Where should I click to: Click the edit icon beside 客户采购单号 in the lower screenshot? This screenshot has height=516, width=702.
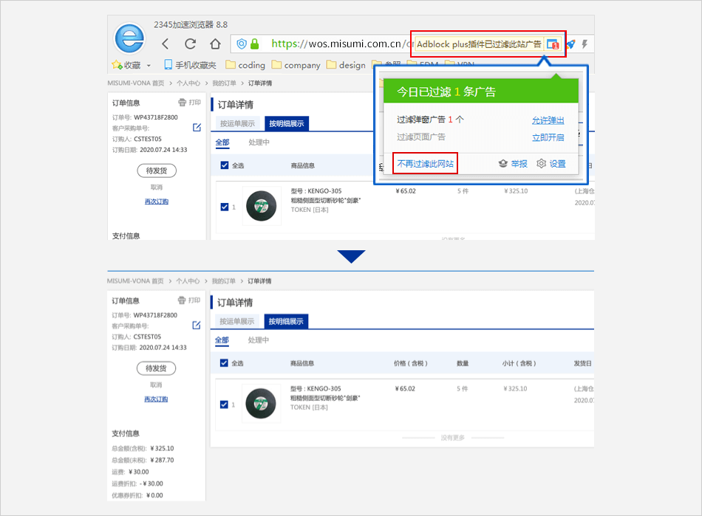197,326
